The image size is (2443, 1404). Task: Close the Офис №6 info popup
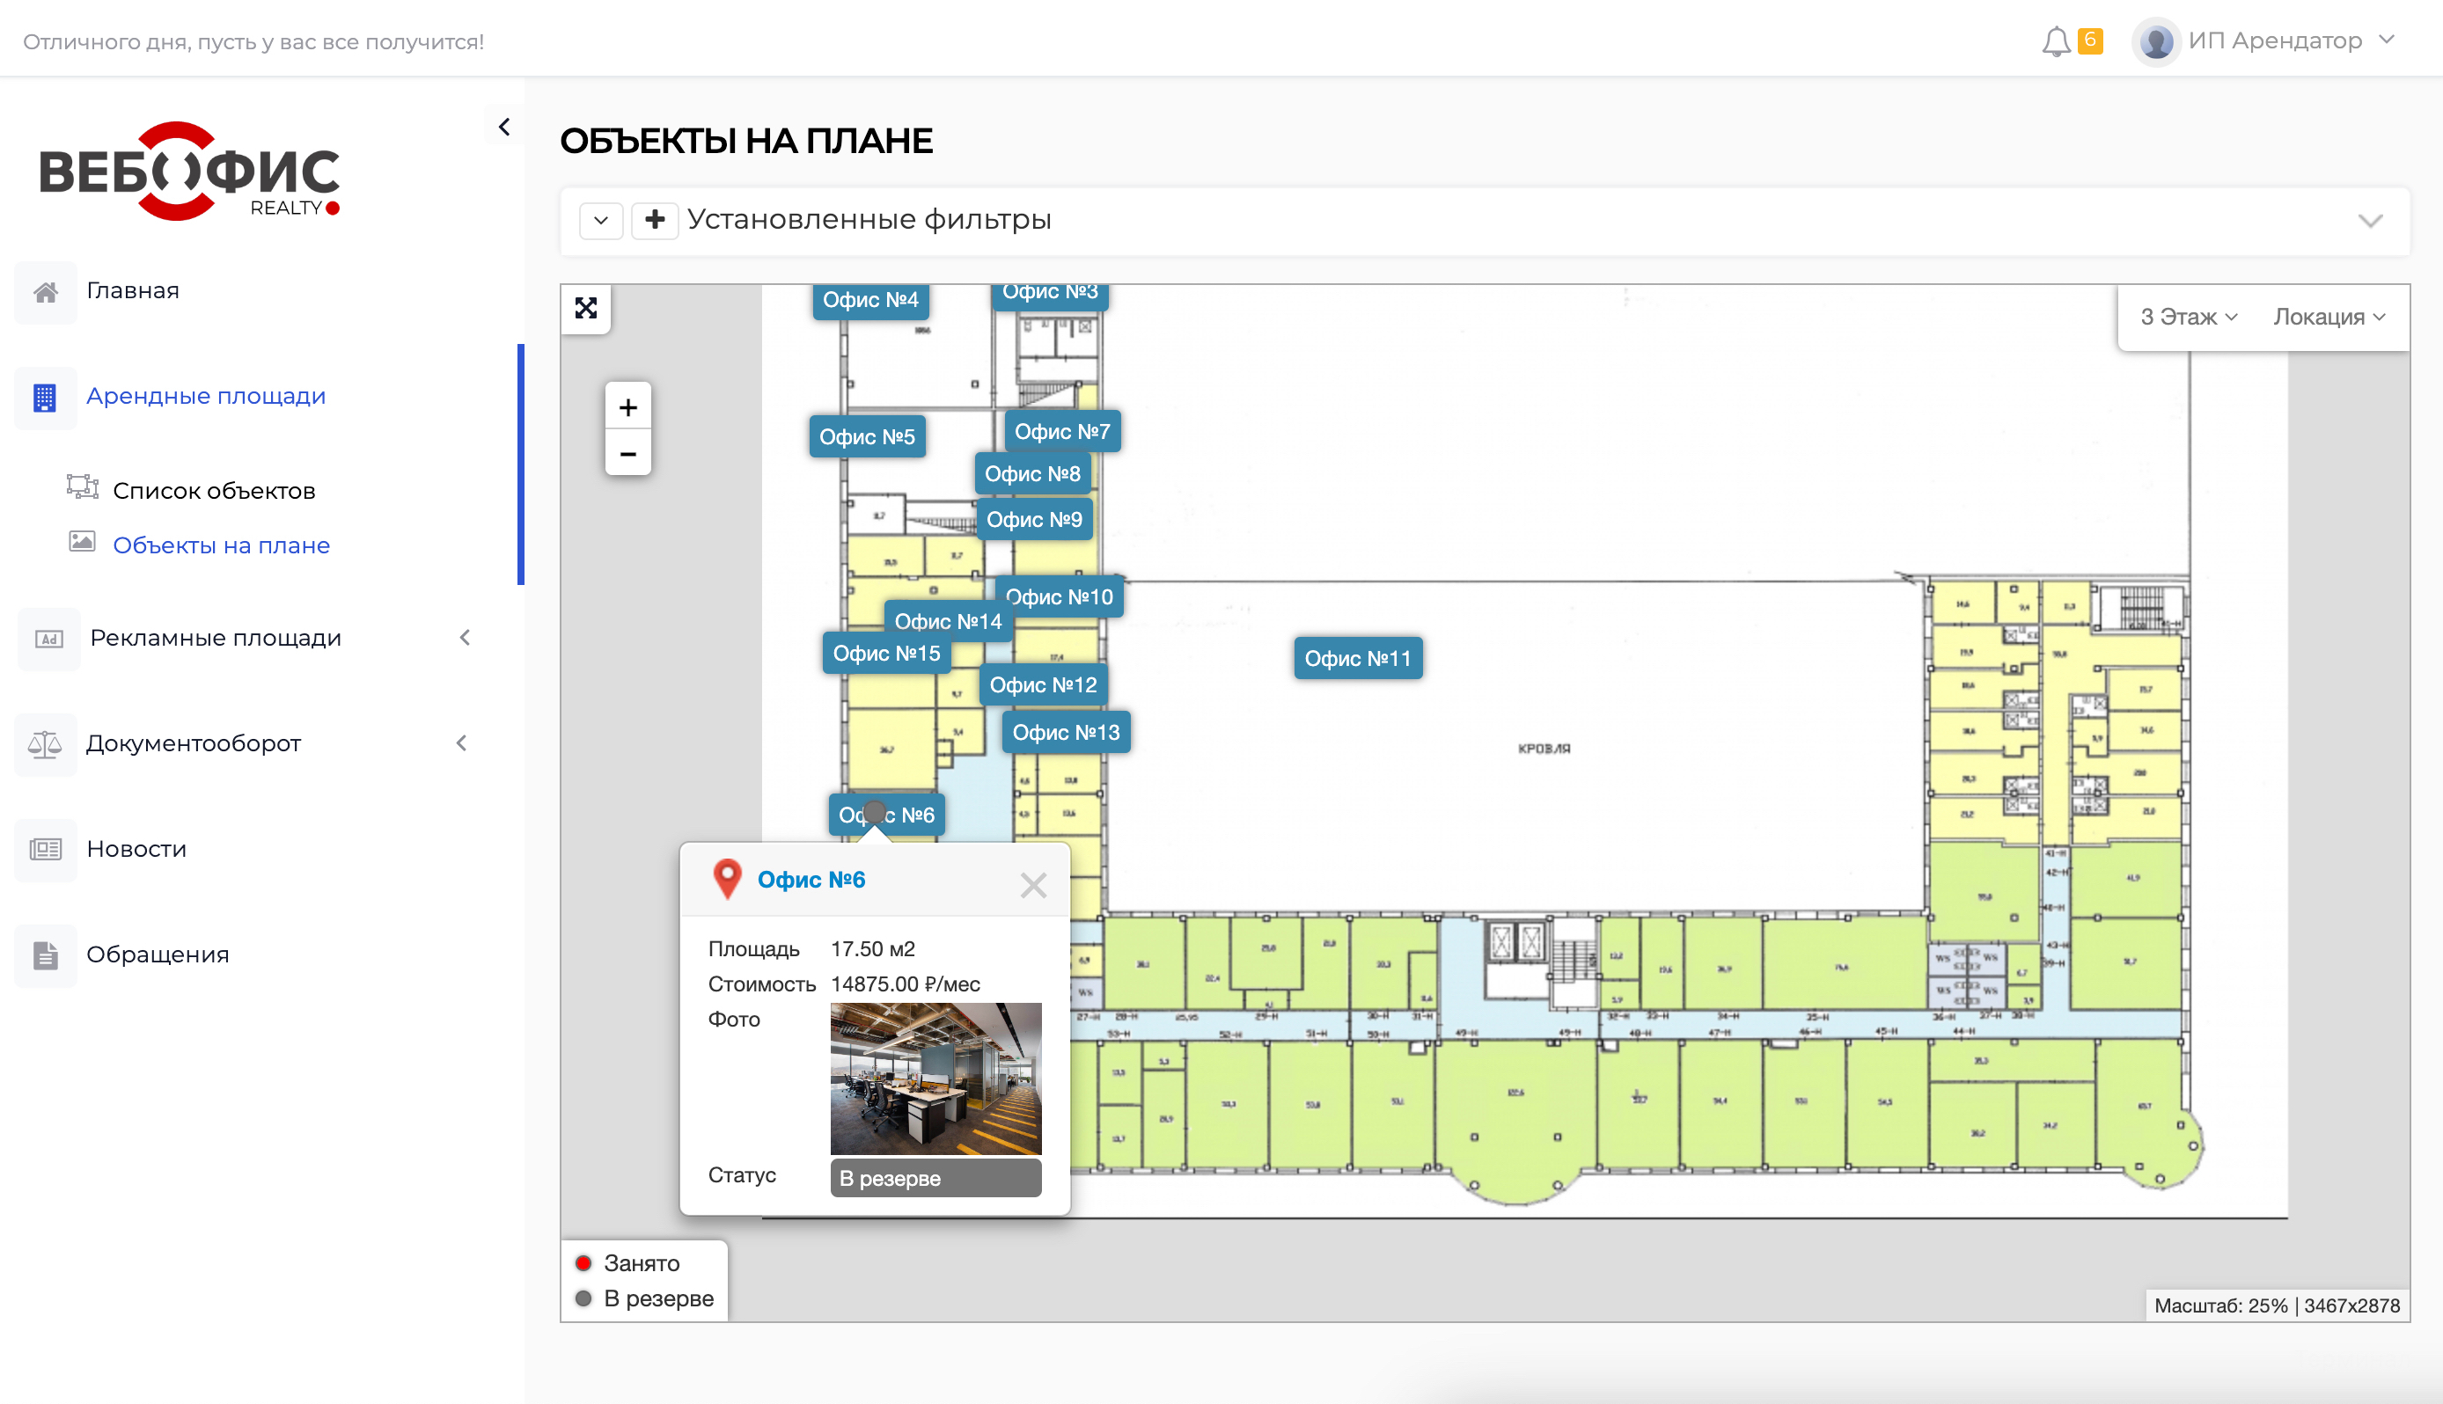1033,885
